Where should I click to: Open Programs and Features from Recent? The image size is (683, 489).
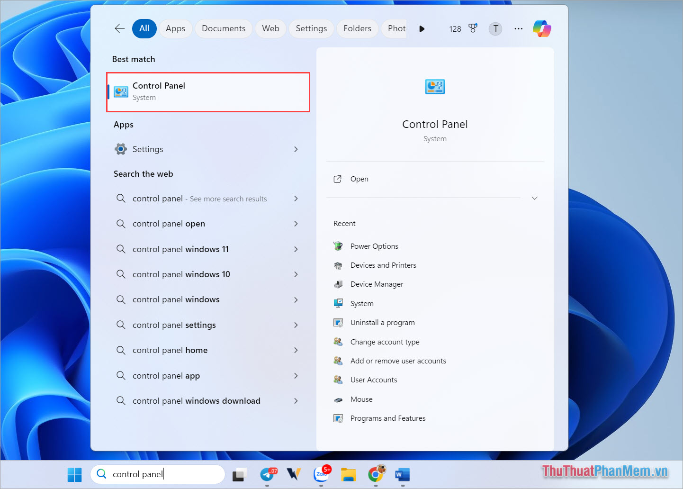[x=387, y=418]
